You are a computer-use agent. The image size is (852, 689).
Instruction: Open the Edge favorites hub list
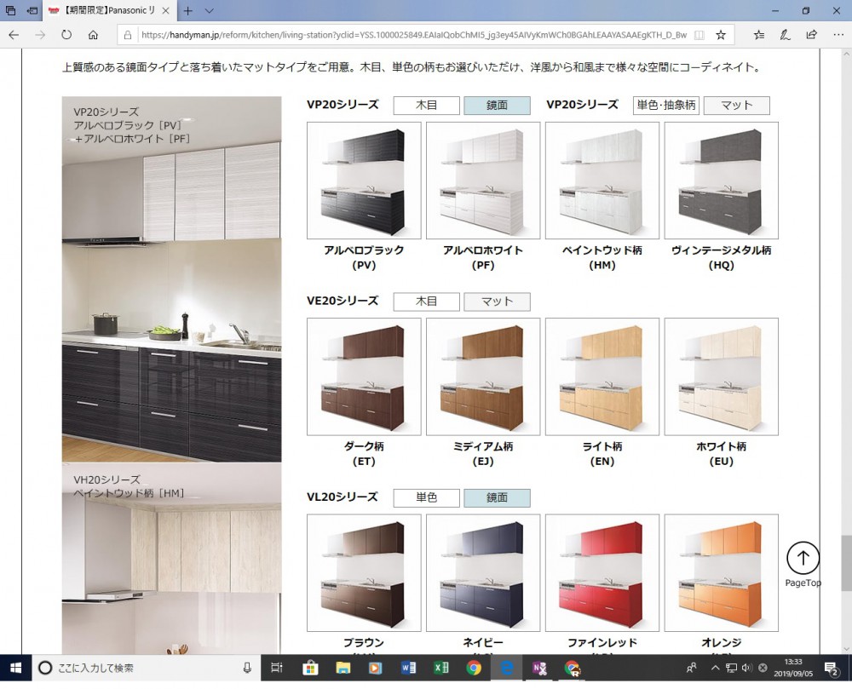click(x=759, y=35)
